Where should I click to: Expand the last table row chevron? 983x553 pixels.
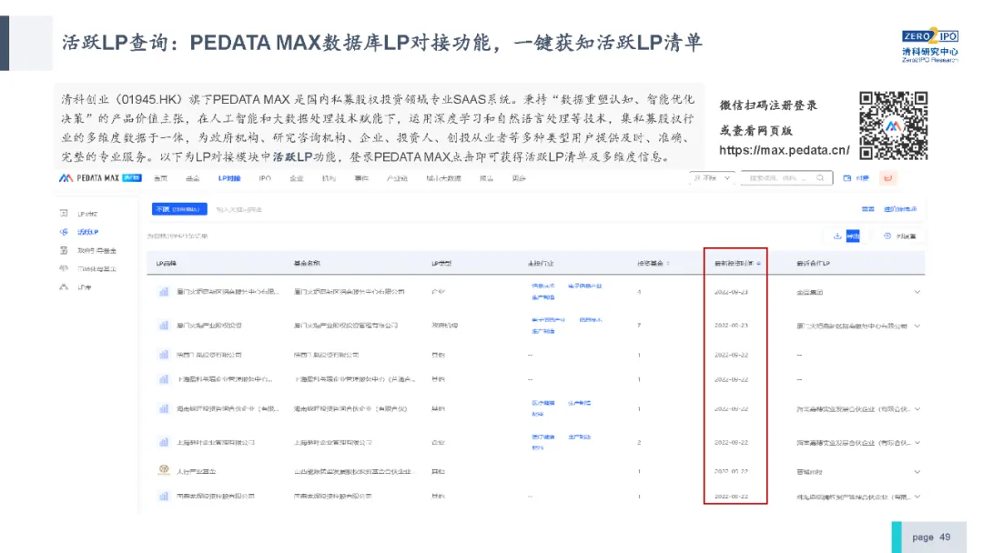(x=916, y=497)
